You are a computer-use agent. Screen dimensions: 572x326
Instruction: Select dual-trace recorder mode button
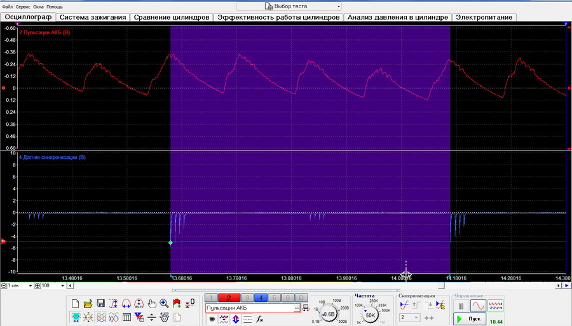[x=495, y=306]
